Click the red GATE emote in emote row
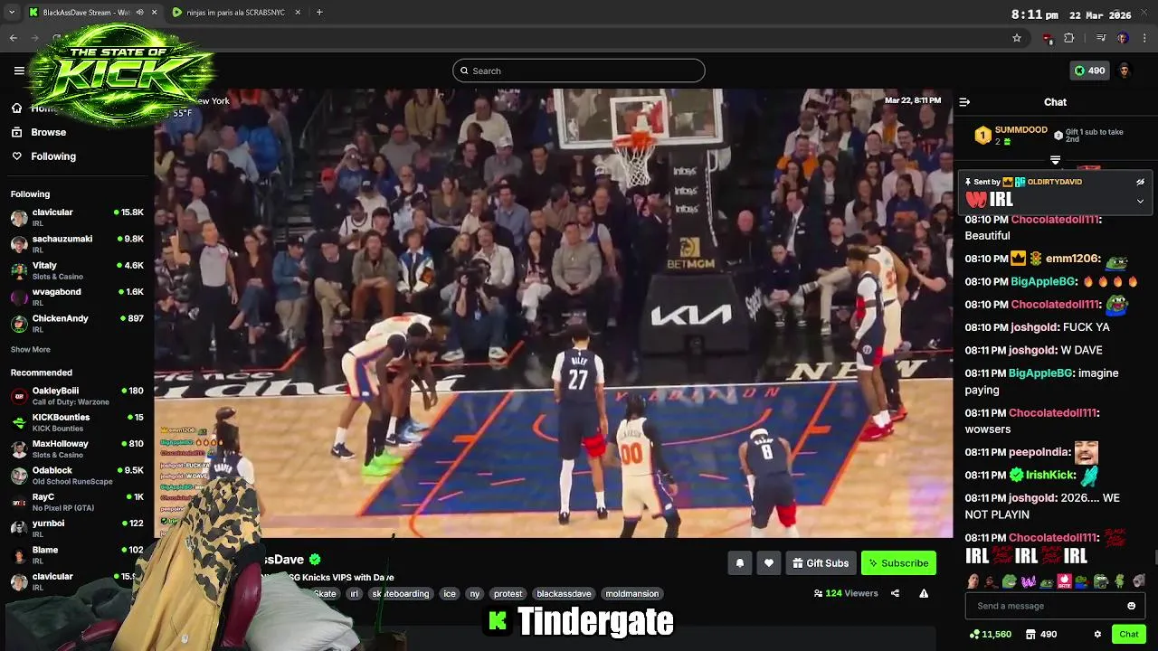 point(1064,581)
